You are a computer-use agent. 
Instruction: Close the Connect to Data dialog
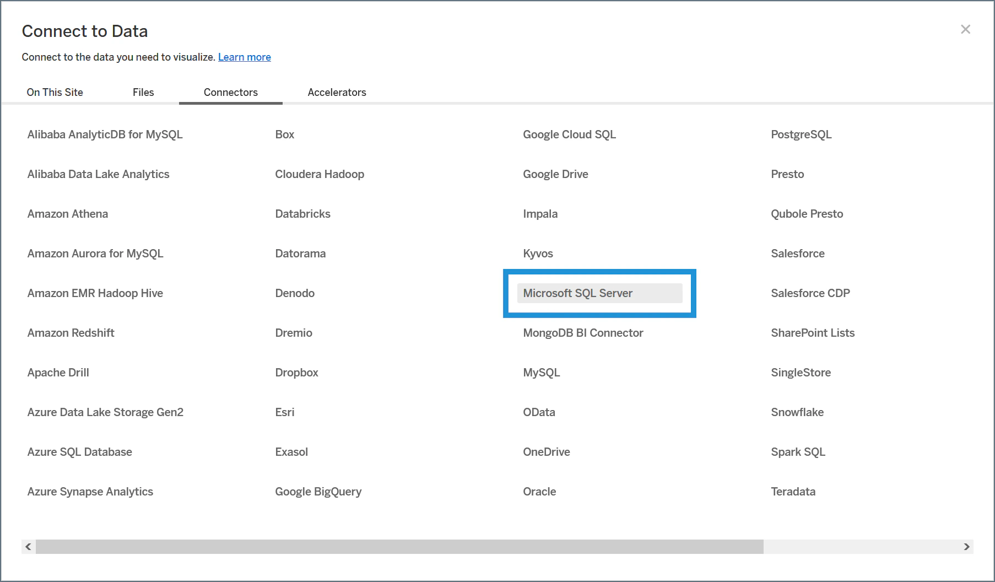click(x=965, y=29)
